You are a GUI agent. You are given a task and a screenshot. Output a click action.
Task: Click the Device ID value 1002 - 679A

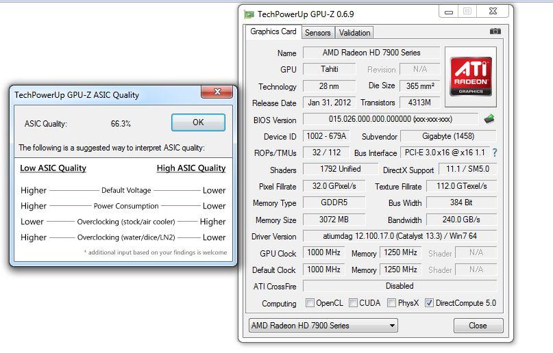tap(326, 136)
